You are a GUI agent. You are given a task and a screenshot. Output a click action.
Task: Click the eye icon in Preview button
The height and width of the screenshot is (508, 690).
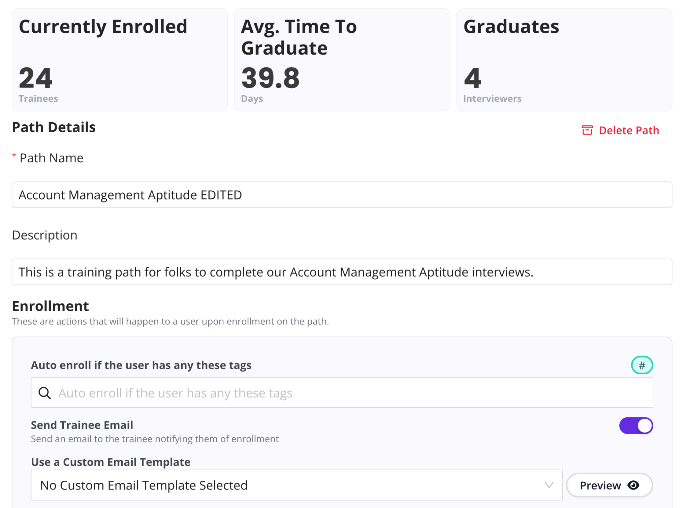[x=633, y=485]
